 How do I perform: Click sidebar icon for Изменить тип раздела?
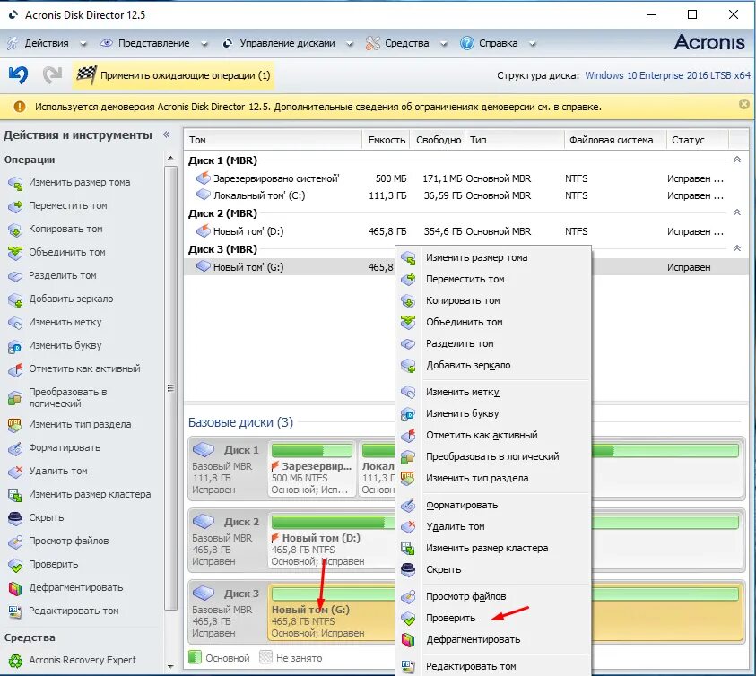[15, 425]
